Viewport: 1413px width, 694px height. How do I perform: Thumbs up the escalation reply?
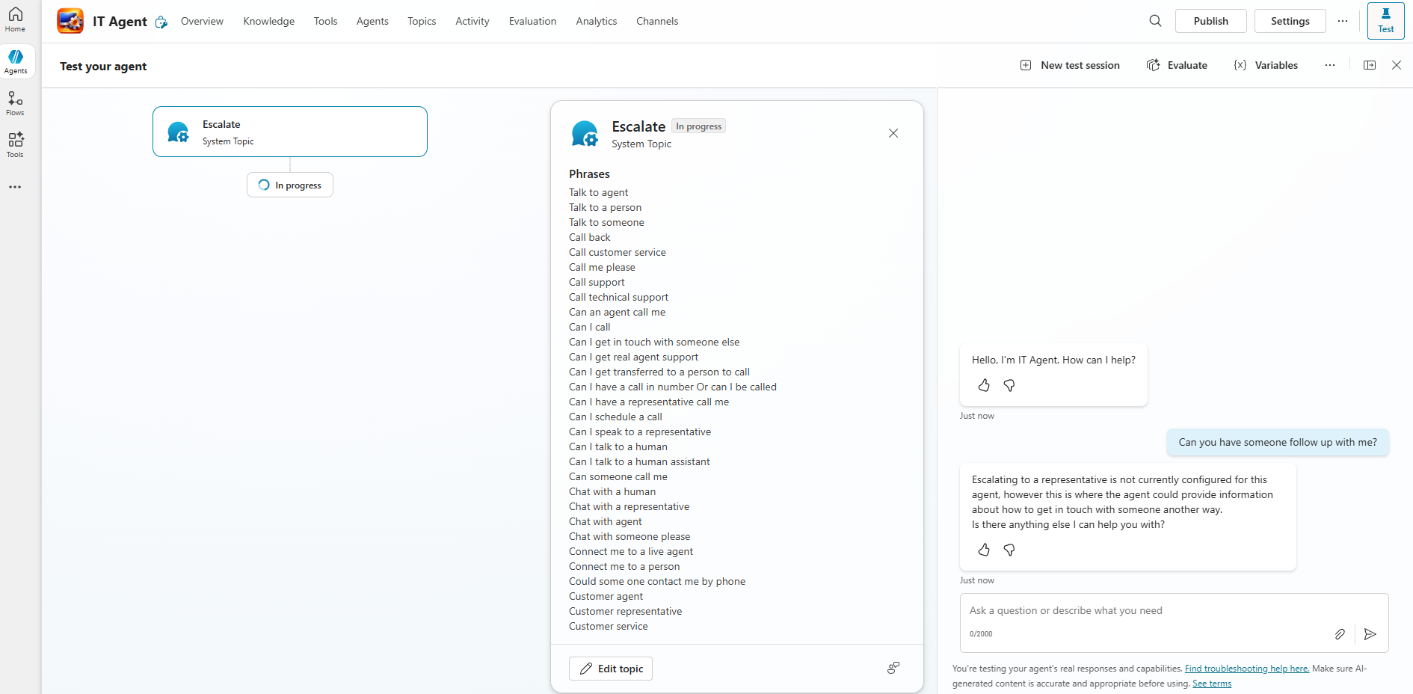pyautogui.click(x=984, y=550)
